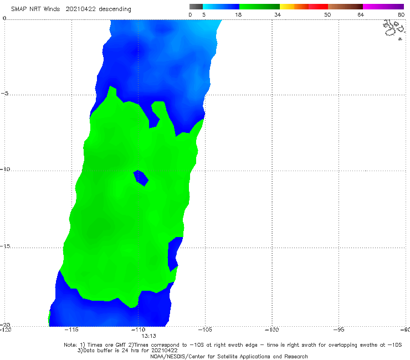Screen dimensions: 410x360
Task: Click the longitude label "-115"
Action: [71, 330]
